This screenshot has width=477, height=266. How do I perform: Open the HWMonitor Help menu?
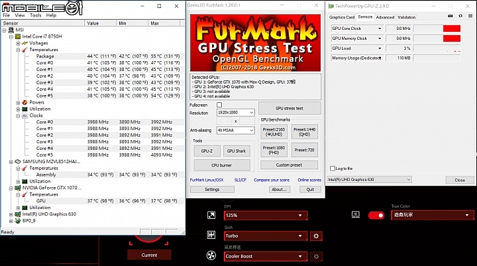point(51,15)
